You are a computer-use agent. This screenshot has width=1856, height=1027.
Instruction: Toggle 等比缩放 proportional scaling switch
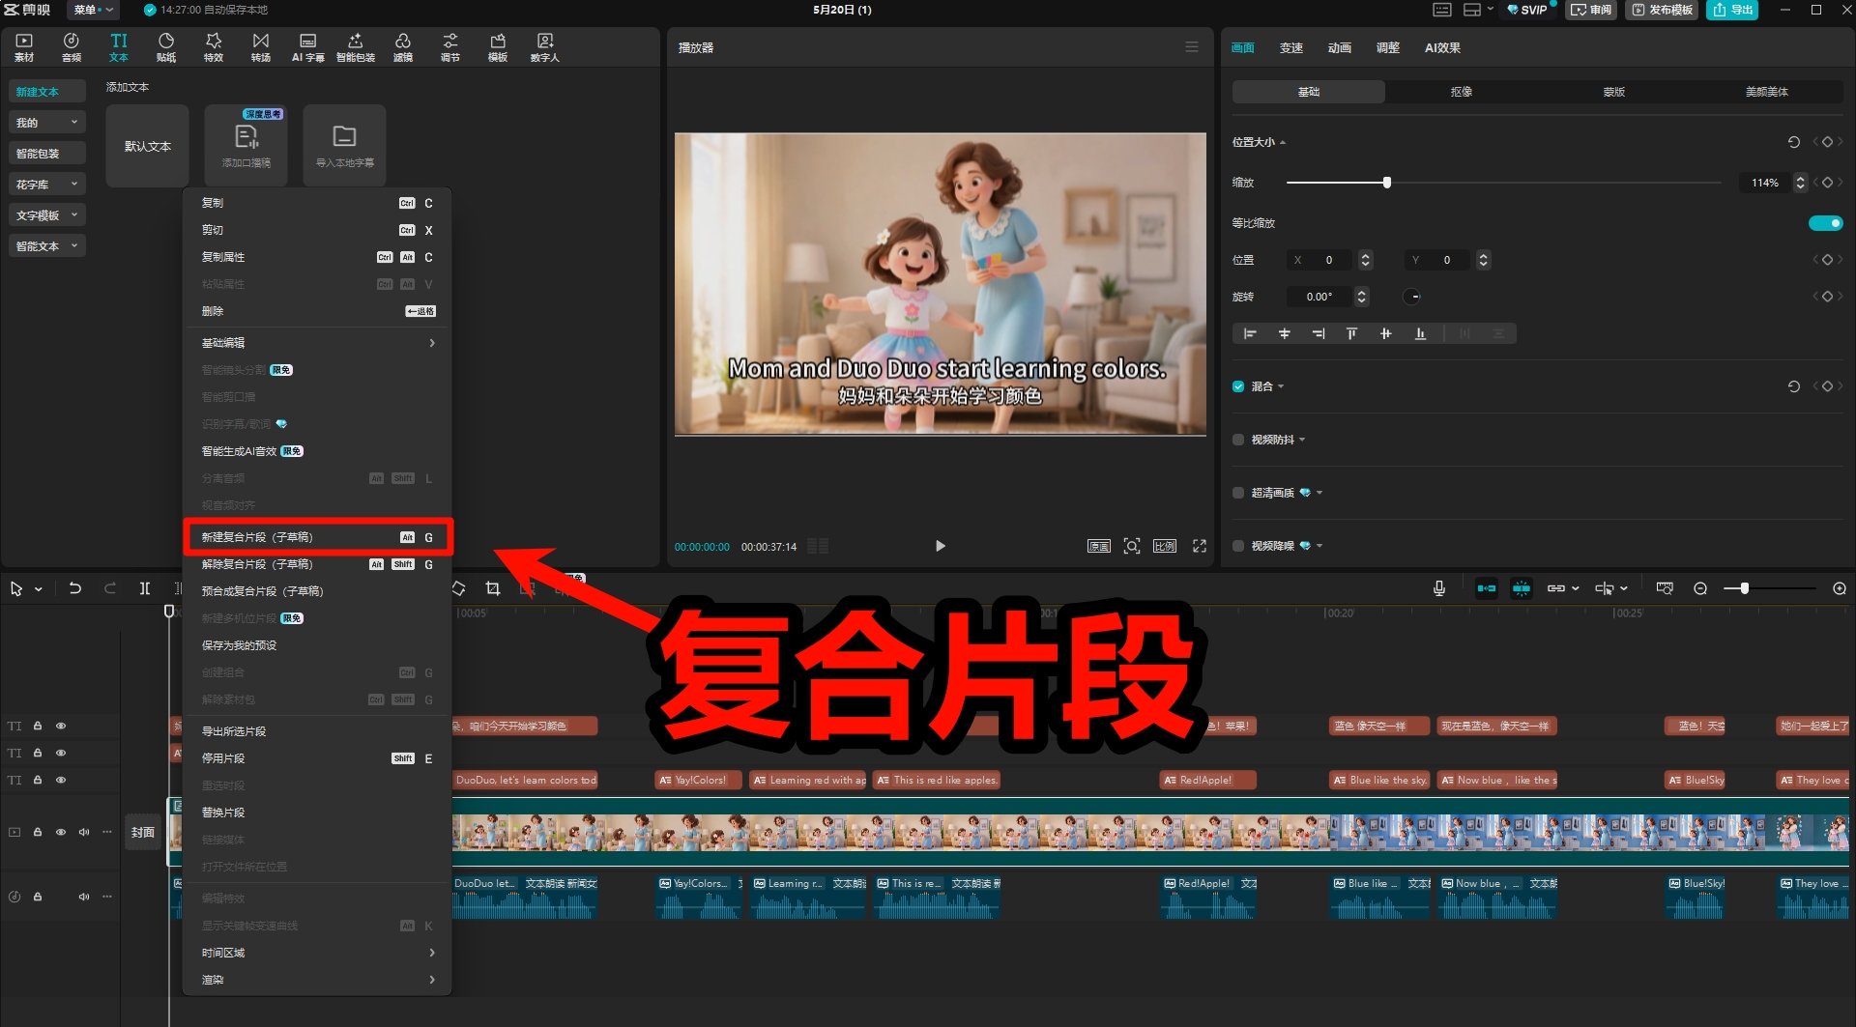point(1823,222)
